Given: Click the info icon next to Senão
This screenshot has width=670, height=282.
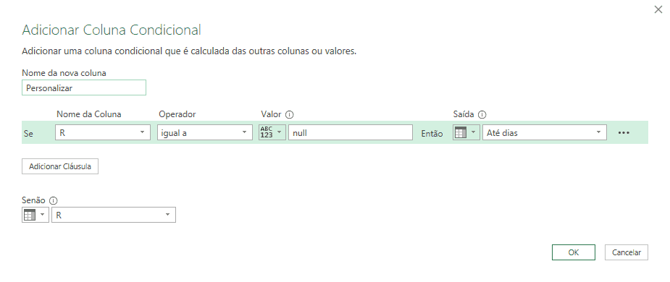Looking at the screenshot, I should [54, 200].
